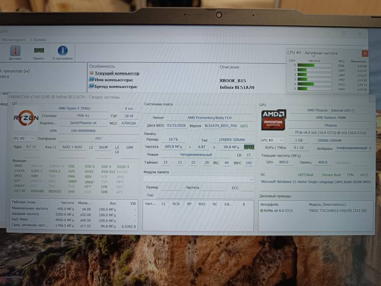The width and height of the screenshot is (381, 286).
Task: Click the BIOS date 01/31/2026 value
Action: 176,125
